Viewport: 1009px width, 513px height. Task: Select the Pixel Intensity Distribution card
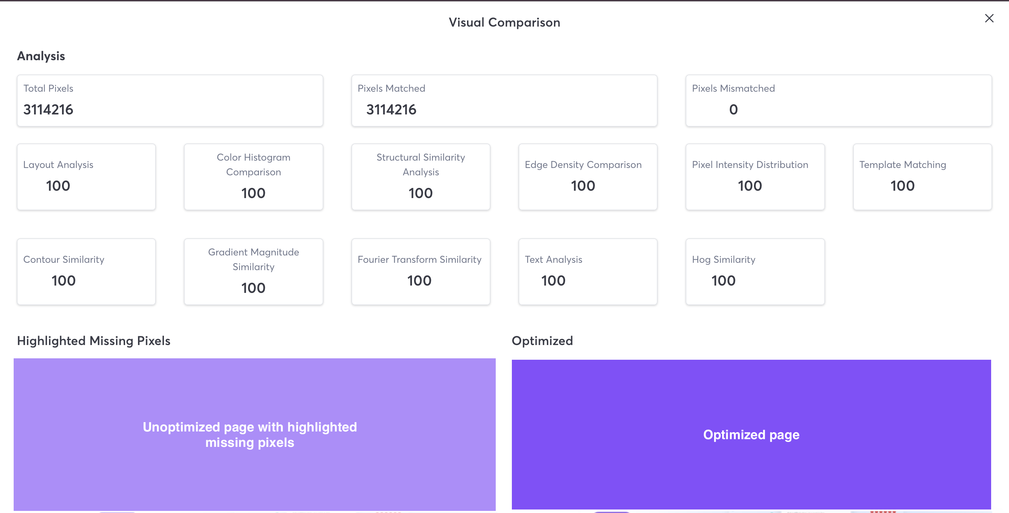coord(755,177)
